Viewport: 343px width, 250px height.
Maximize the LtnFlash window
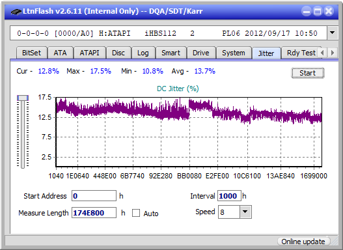tap(318, 11)
